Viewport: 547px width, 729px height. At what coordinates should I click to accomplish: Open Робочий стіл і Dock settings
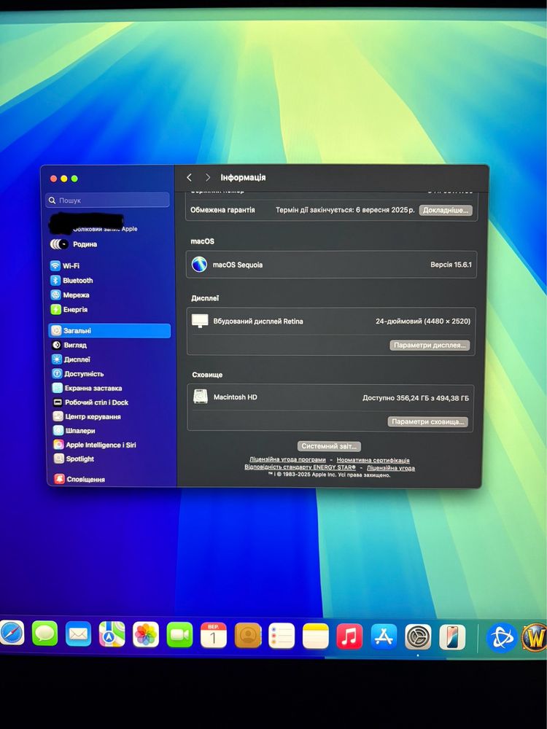click(90, 402)
